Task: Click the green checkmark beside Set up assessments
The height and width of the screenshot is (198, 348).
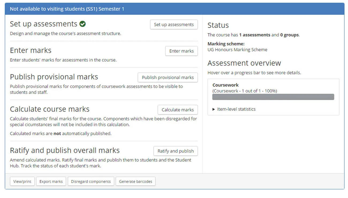Action: click(x=82, y=24)
